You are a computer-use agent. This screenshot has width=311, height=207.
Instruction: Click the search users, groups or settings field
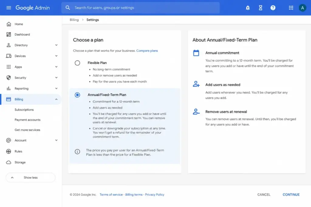click(x=140, y=8)
